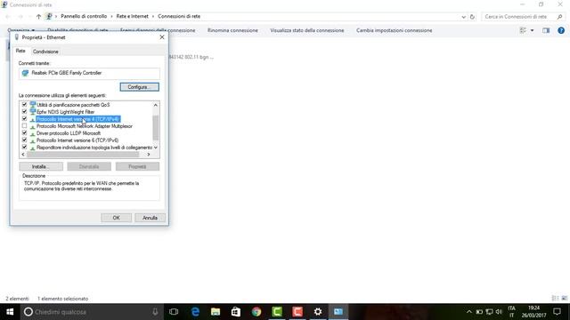Screen dimensions: 570x320
Task: Toggle Driver protocollo LLDP Microsoft checkbox
Action: point(24,133)
